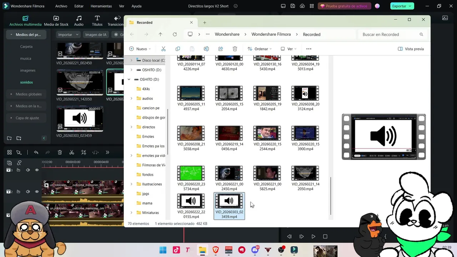This screenshot has width=457, height=257.
Task: Open the Audio tab in Filmora
Action: pyautogui.click(x=79, y=21)
